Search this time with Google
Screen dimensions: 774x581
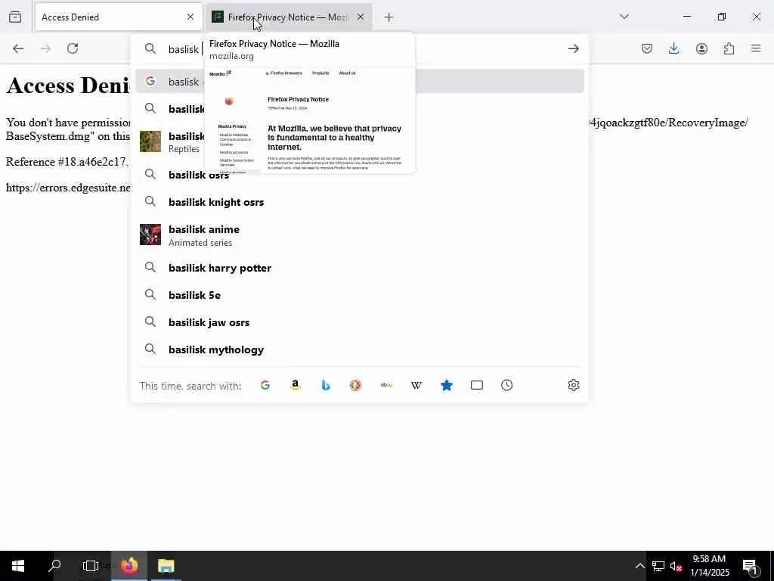pos(265,385)
